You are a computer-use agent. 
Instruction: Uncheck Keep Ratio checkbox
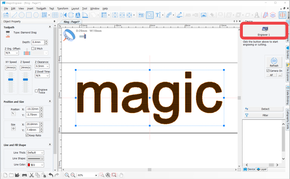27,135
